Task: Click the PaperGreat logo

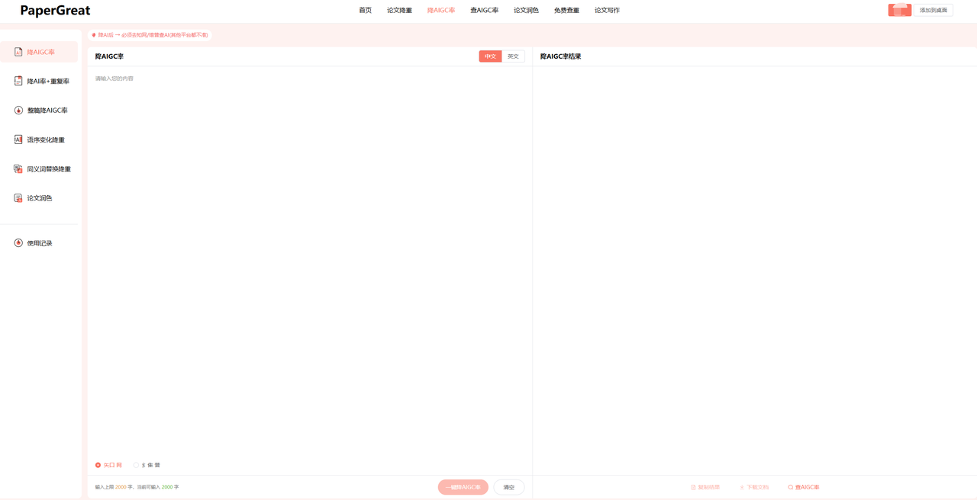Action: (55, 11)
